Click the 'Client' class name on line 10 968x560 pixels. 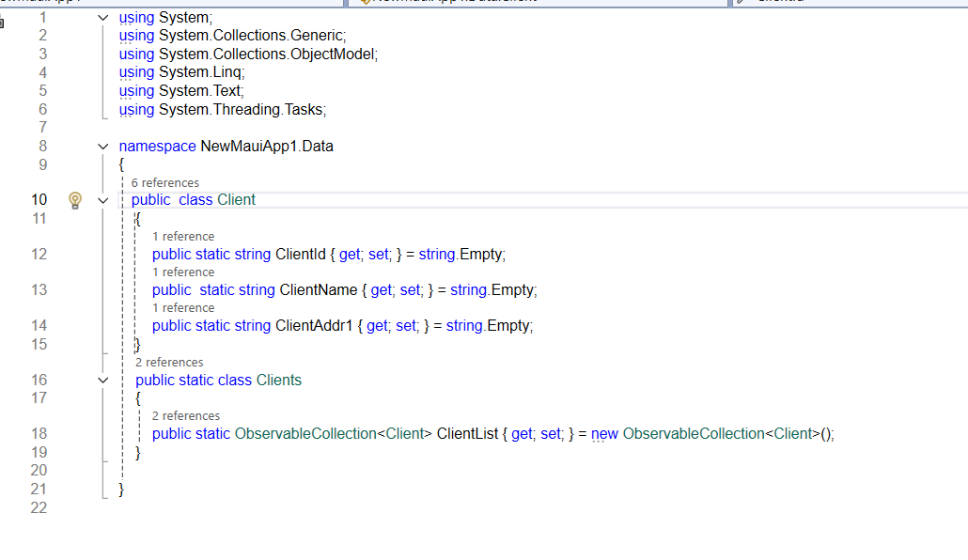pos(236,200)
